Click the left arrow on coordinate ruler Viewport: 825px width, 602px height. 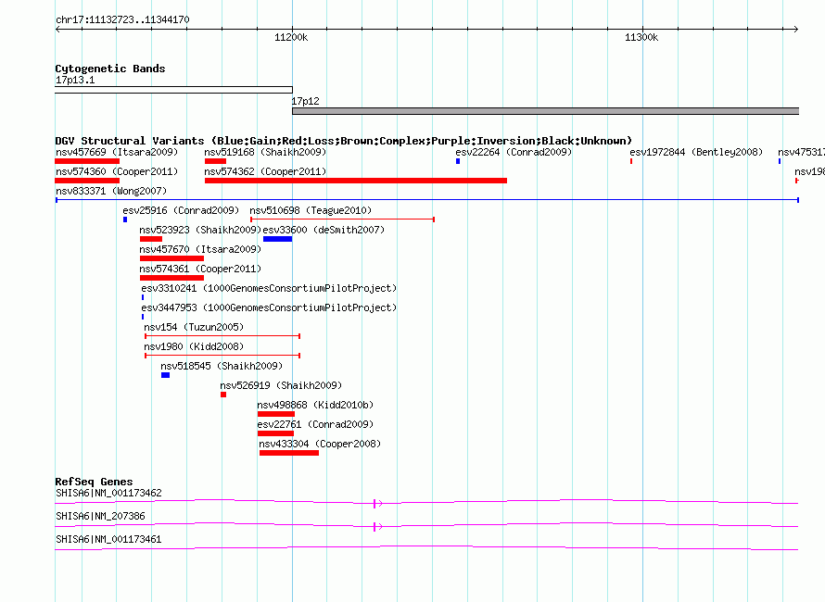(x=57, y=30)
